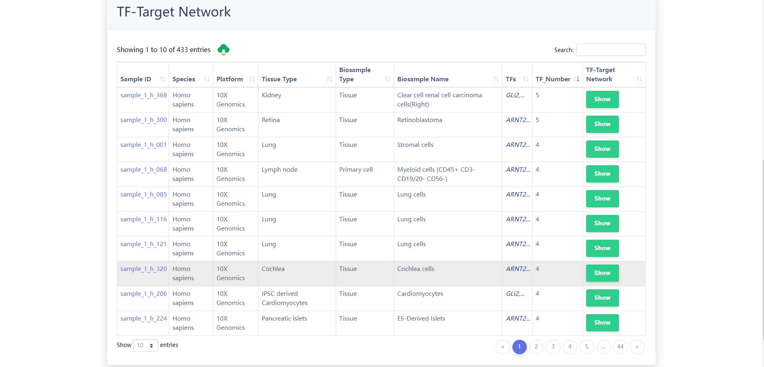Show network for Cochlea cells row

tap(602, 273)
